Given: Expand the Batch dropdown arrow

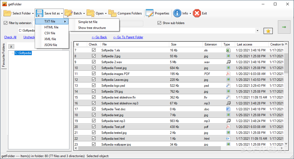Looking at the screenshot, I should click(x=84, y=13).
